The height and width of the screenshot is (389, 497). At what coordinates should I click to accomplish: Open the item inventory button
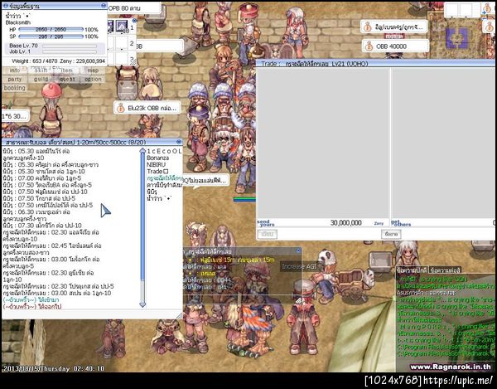(x=66, y=71)
